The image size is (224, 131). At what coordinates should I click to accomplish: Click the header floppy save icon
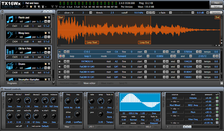[x=35, y=7]
